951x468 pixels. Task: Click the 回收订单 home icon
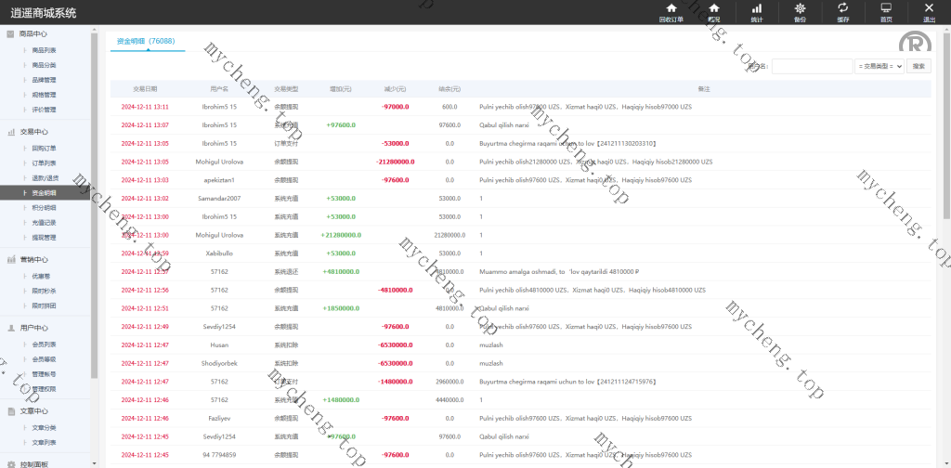click(x=671, y=11)
